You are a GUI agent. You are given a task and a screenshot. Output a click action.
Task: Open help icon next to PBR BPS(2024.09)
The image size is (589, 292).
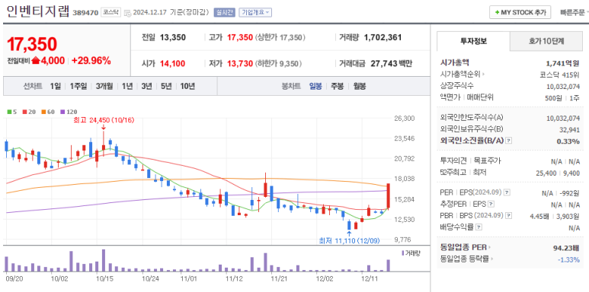509,216
